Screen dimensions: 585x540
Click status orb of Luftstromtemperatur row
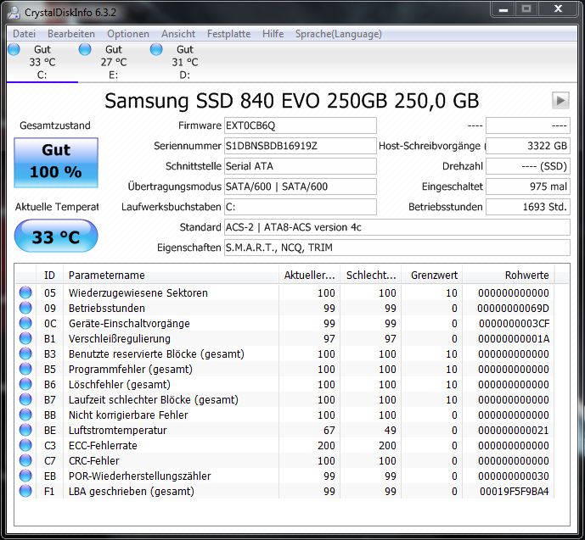coord(25,430)
